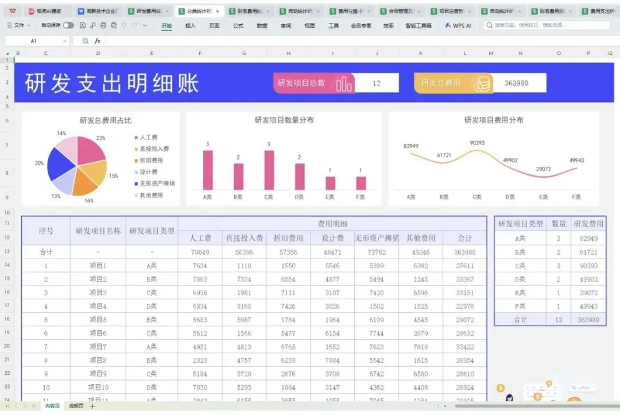620x415 pixels.
Task: Open the Name Box dropdown arrow
Action: (64, 41)
